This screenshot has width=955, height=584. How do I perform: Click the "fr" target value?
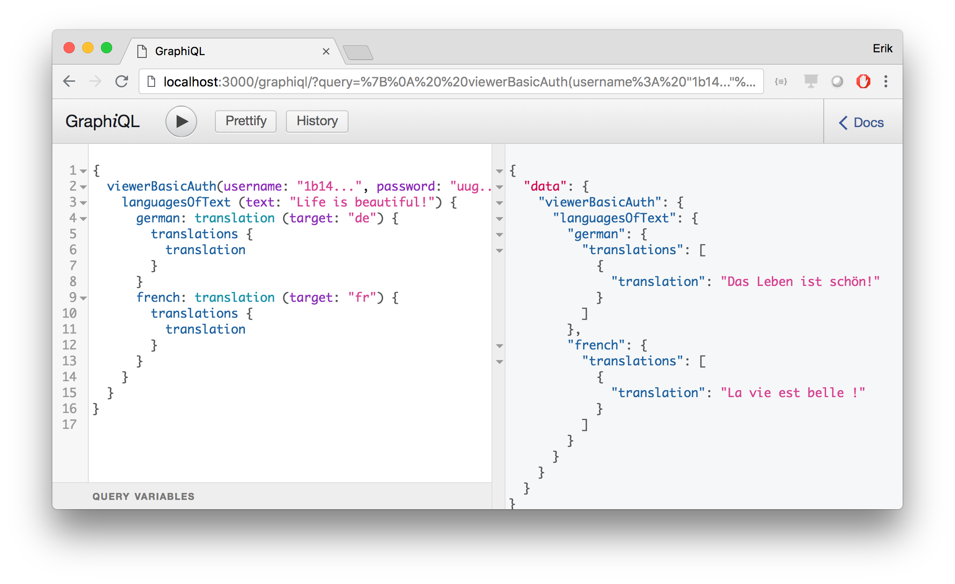tap(362, 298)
